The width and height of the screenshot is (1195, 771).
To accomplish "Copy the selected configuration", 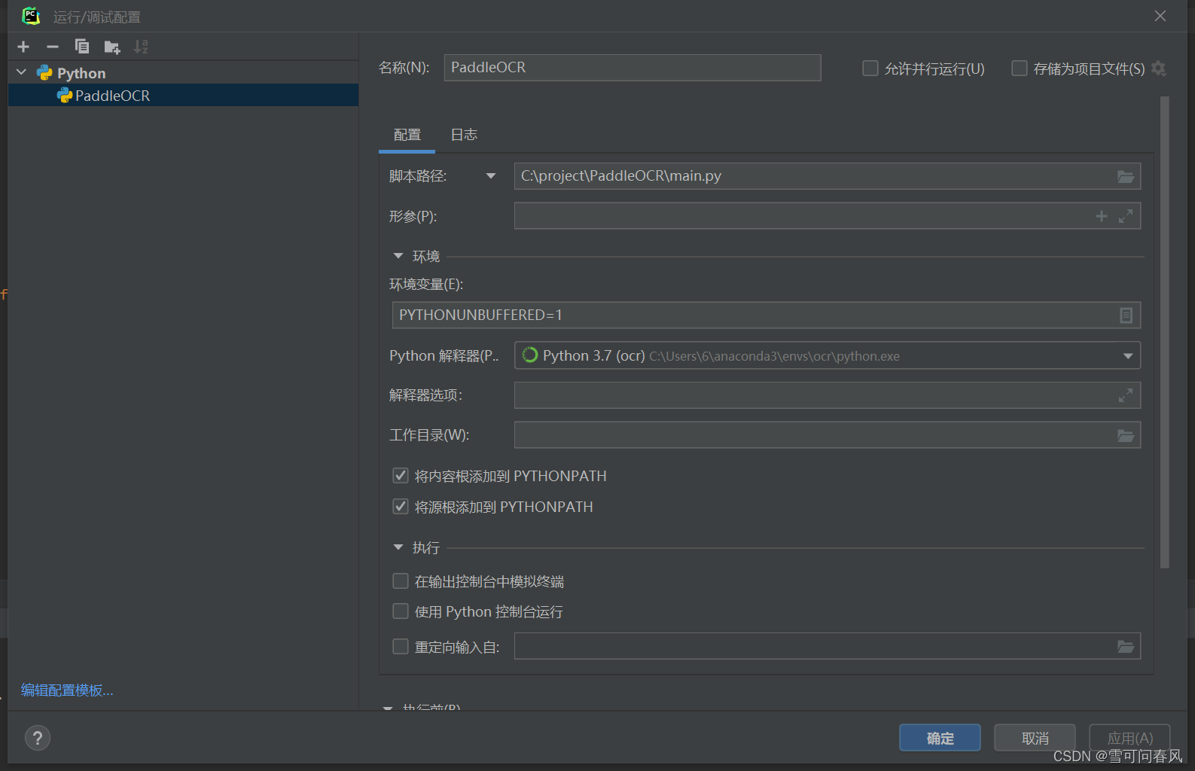I will [82, 47].
